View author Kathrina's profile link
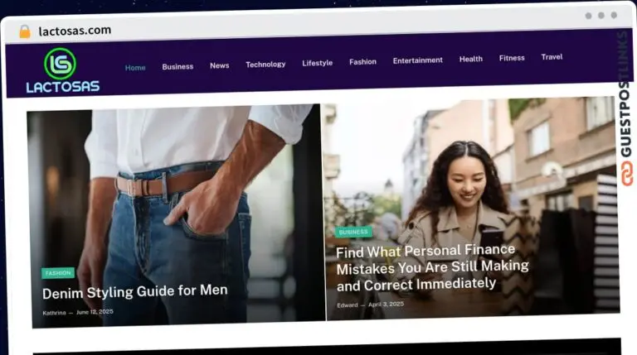The image size is (637, 355). tap(54, 313)
